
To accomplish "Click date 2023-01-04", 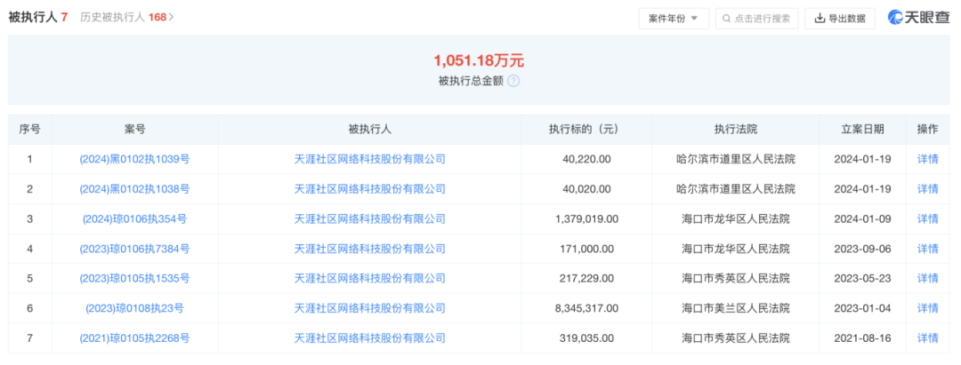I will (x=862, y=308).
